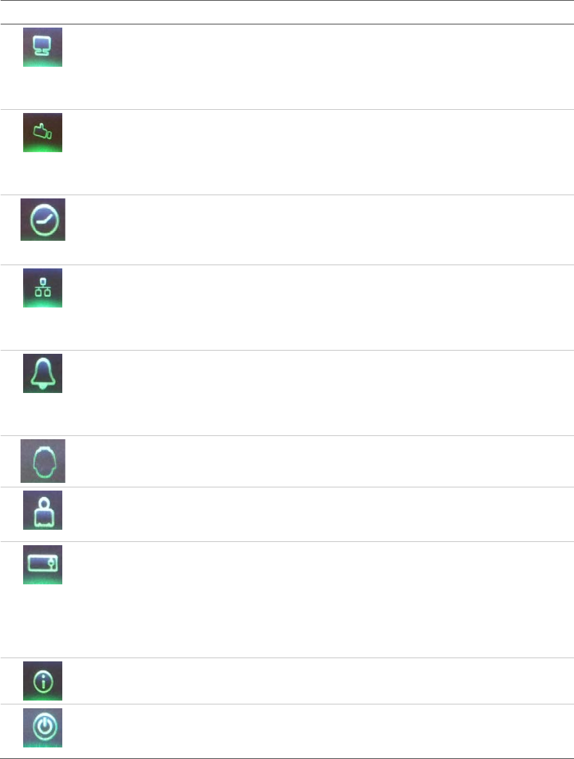
Task: Choose the network topology icon
Action: click(x=42, y=288)
